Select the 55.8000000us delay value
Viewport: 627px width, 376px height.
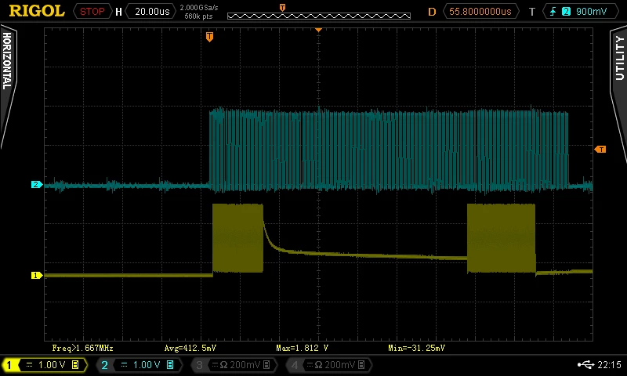(480, 12)
